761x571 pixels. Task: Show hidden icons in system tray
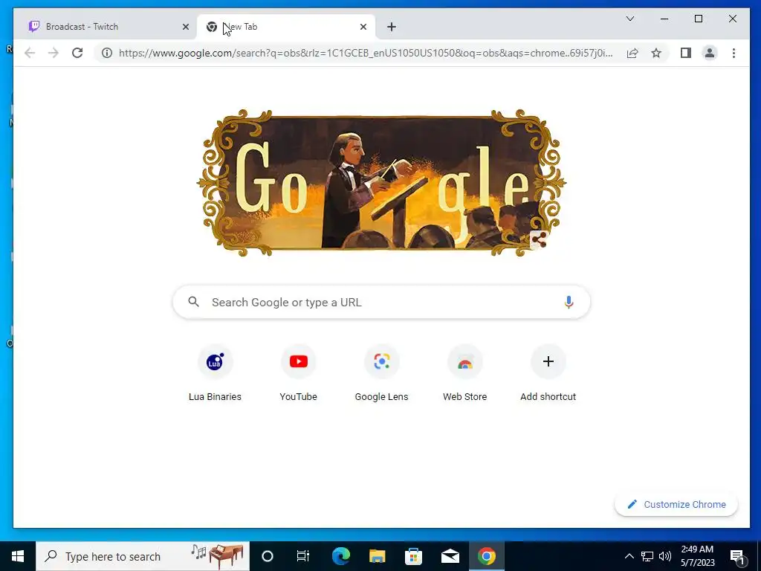click(x=629, y=556)
